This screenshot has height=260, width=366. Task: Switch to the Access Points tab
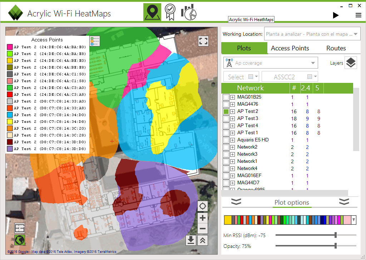(290, 48)
